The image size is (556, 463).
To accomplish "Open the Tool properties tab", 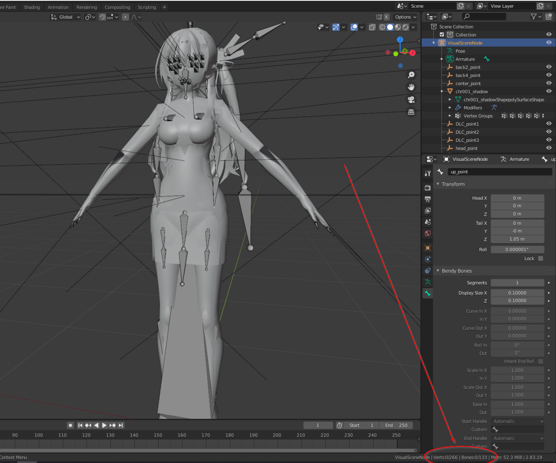I will tap(427, 173).
